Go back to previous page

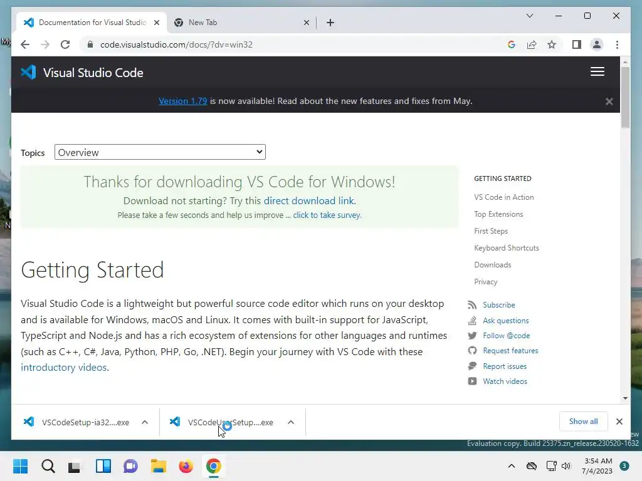pyautogui.click(x=25, y=44)
